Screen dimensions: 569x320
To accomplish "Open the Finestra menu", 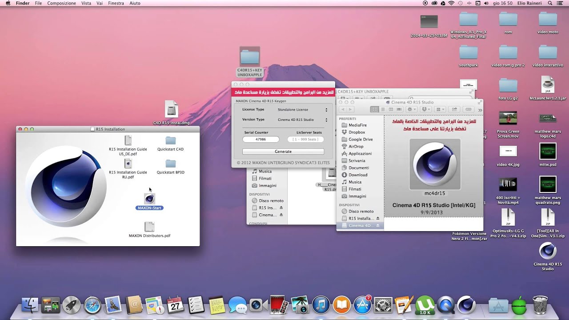I will pyautogui.click(x=116, y=3).
